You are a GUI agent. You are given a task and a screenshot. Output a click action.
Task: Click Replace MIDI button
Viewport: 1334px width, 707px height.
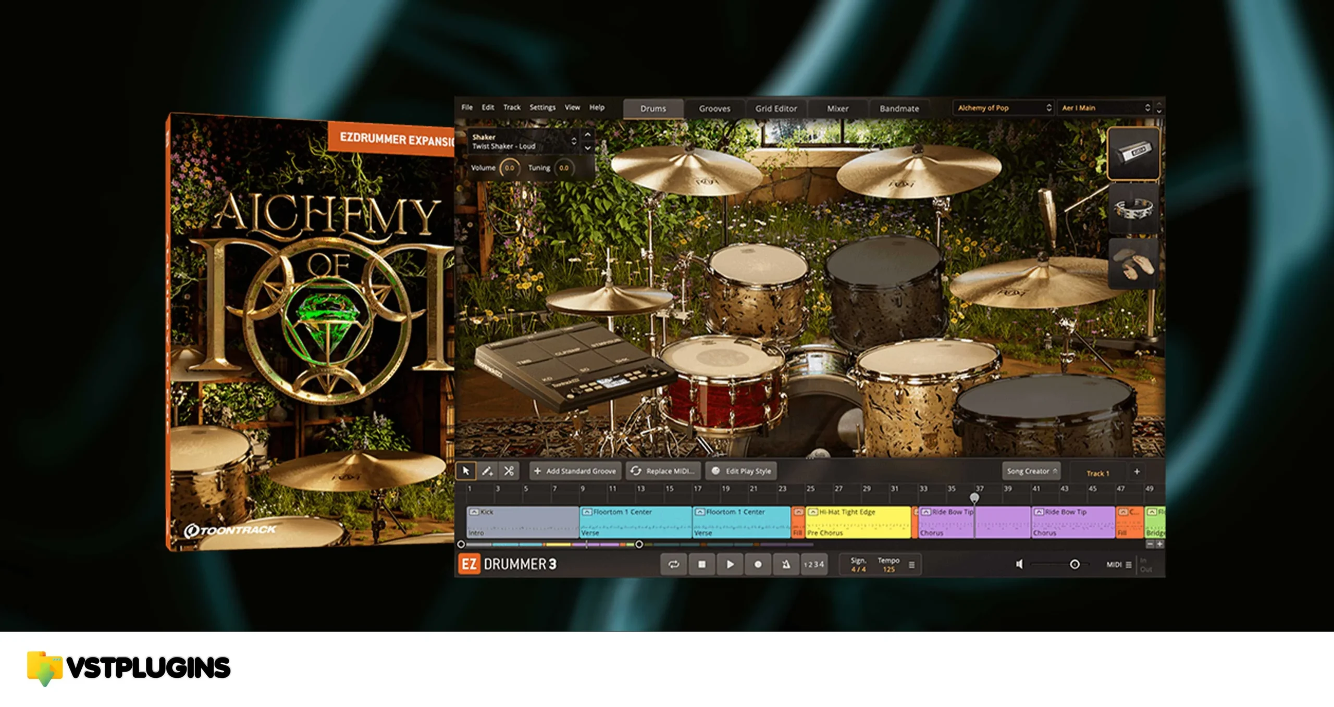pos(663,471)
